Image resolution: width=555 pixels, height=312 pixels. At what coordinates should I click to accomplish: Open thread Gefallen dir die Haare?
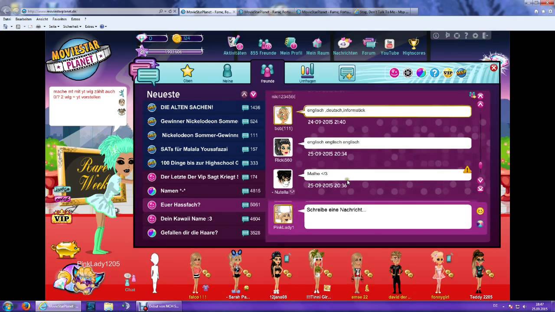click(203, 233)
